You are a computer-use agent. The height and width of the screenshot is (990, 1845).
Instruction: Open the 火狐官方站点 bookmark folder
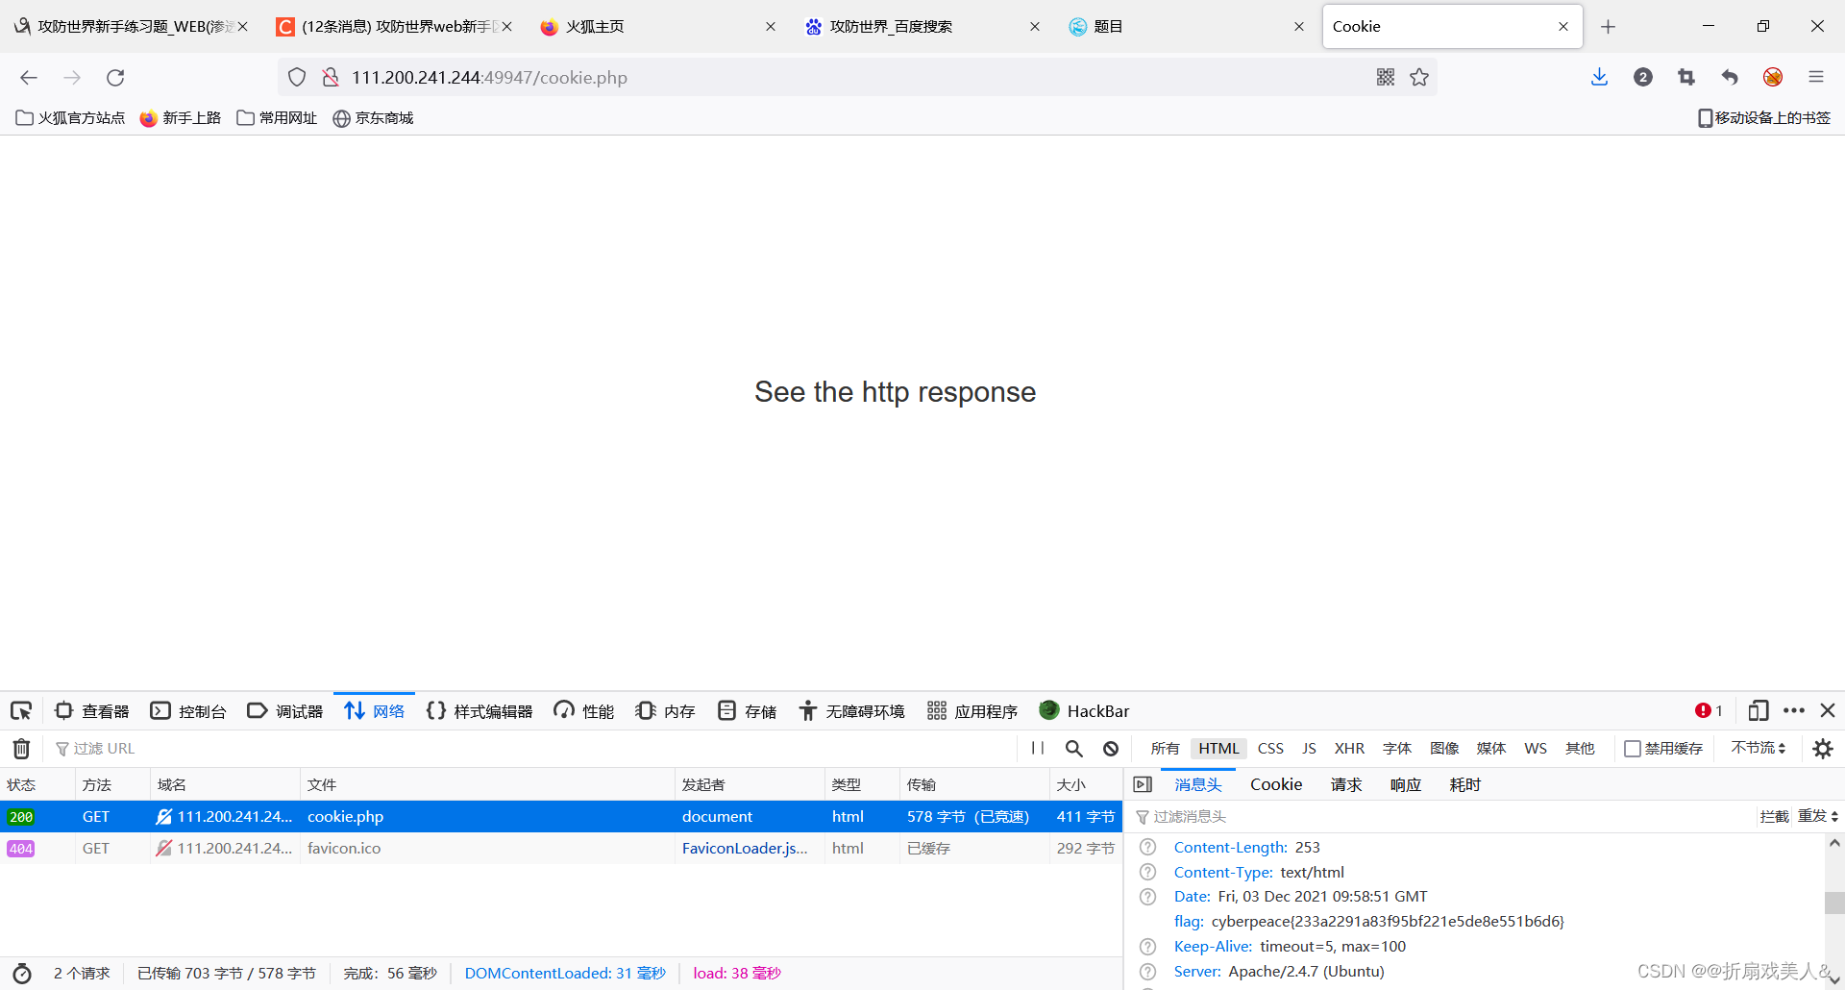[70, 118]
